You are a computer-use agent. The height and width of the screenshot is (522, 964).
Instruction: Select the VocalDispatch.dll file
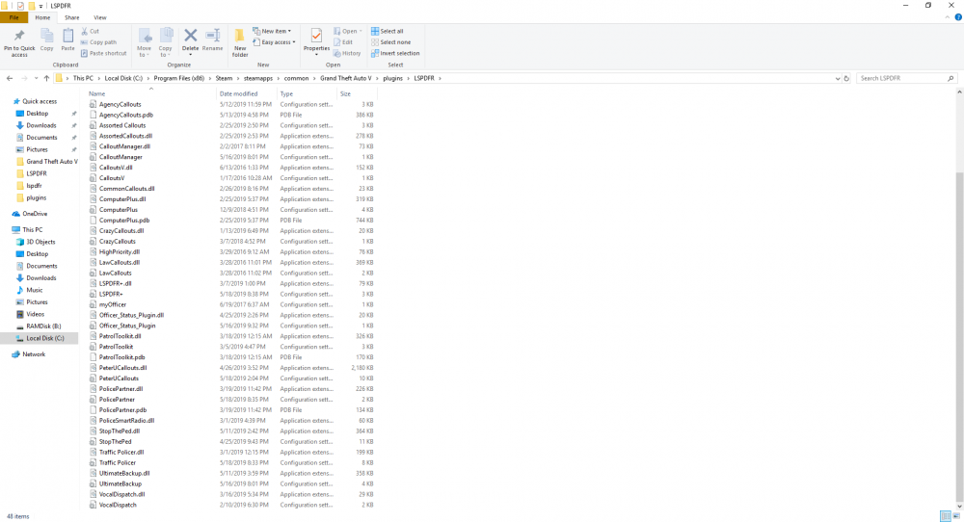coord(121,494)
